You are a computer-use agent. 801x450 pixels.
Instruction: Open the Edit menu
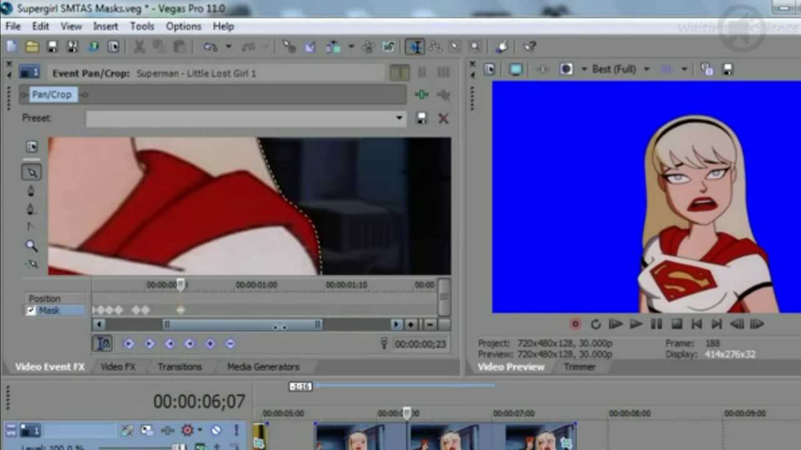click(41, 26)
